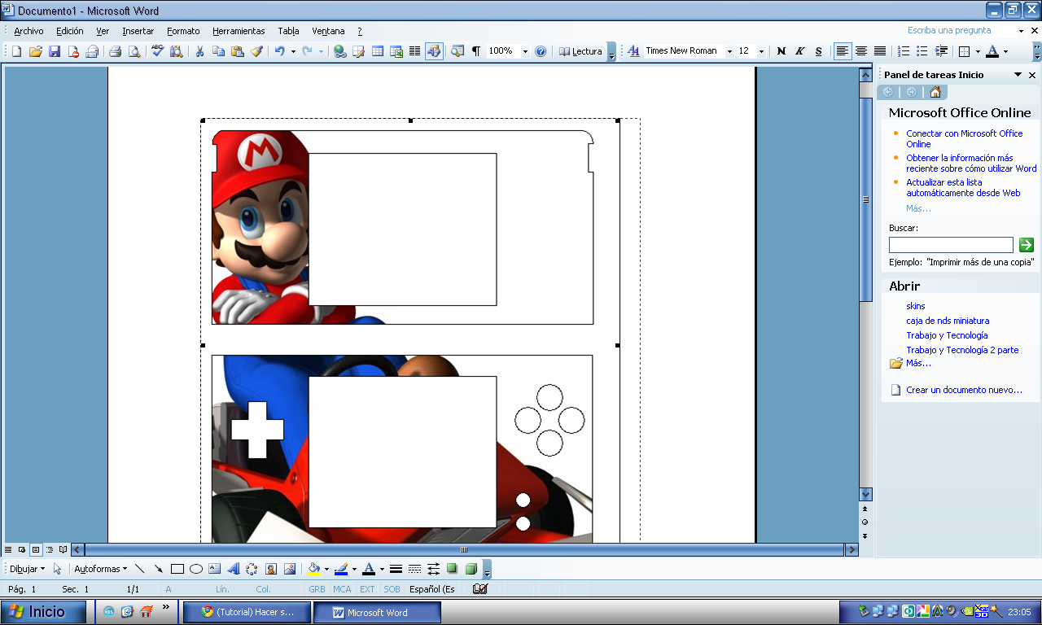The height and width of the screenshot is (625, 1042).
Task: Undo the last action
Action: pyautogui.click(x=279, y=51)
